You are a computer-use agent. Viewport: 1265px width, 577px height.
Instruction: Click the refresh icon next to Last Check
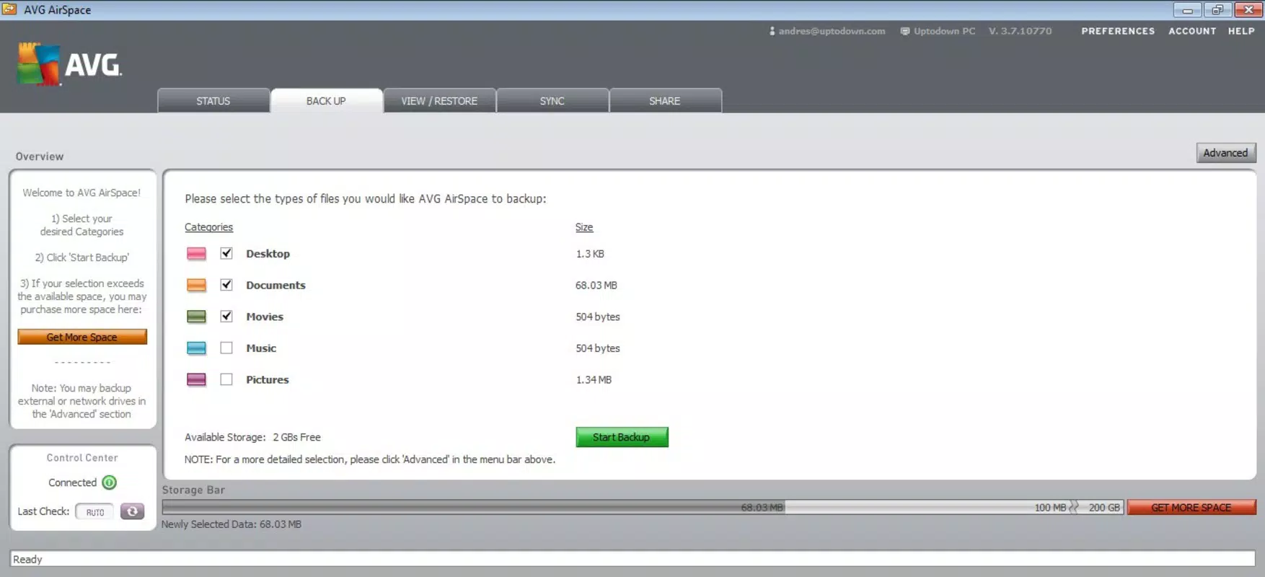click(x=132, y=511)
